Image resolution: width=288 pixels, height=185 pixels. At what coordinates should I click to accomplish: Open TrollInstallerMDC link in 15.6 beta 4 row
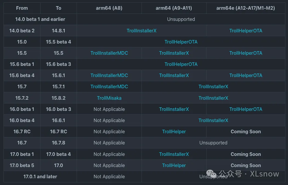(109, 75)
